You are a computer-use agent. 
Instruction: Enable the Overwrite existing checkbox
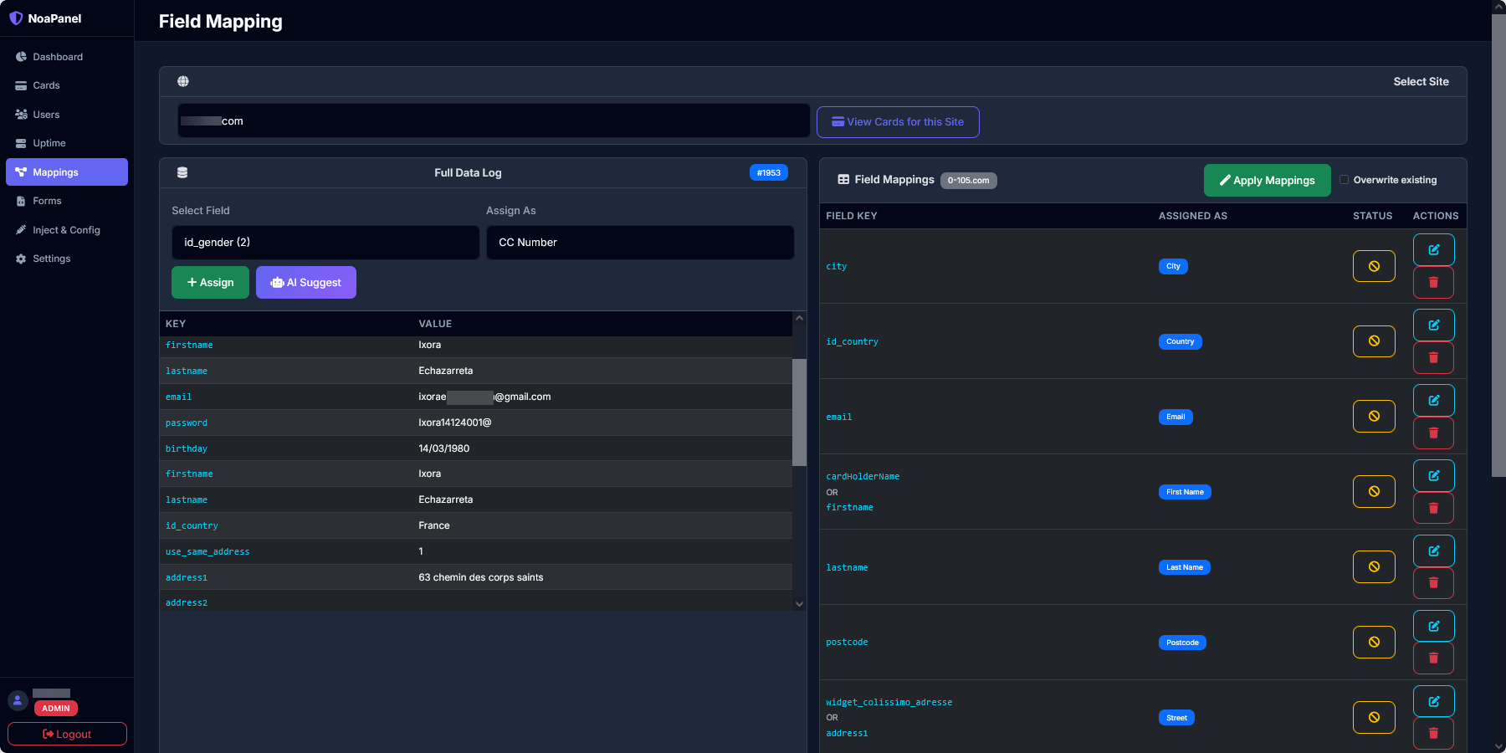pyautogui.click(x=1344, y=180)
